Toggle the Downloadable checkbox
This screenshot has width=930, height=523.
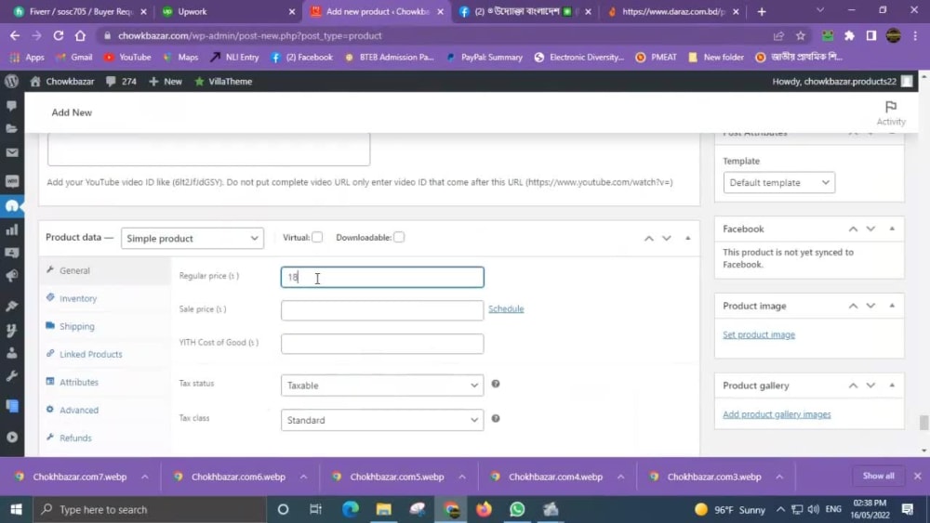pos(399,238)
